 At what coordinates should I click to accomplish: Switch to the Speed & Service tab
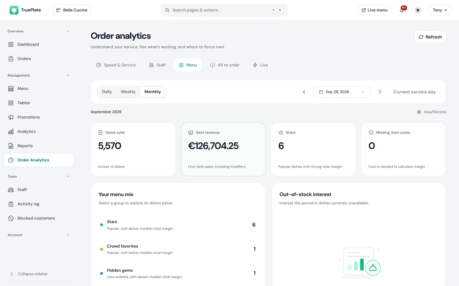click(116, 65)
